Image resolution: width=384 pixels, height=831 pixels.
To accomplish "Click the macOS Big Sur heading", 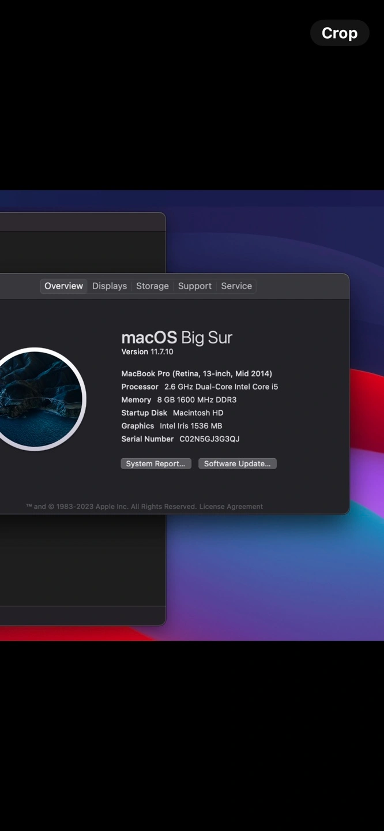I will 176,337.
